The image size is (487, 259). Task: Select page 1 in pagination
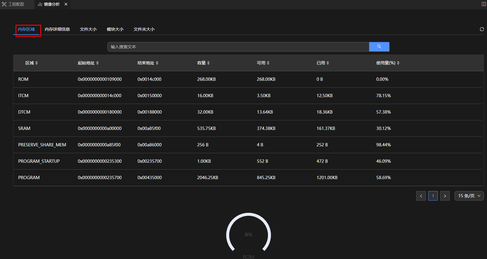[433, 196]
